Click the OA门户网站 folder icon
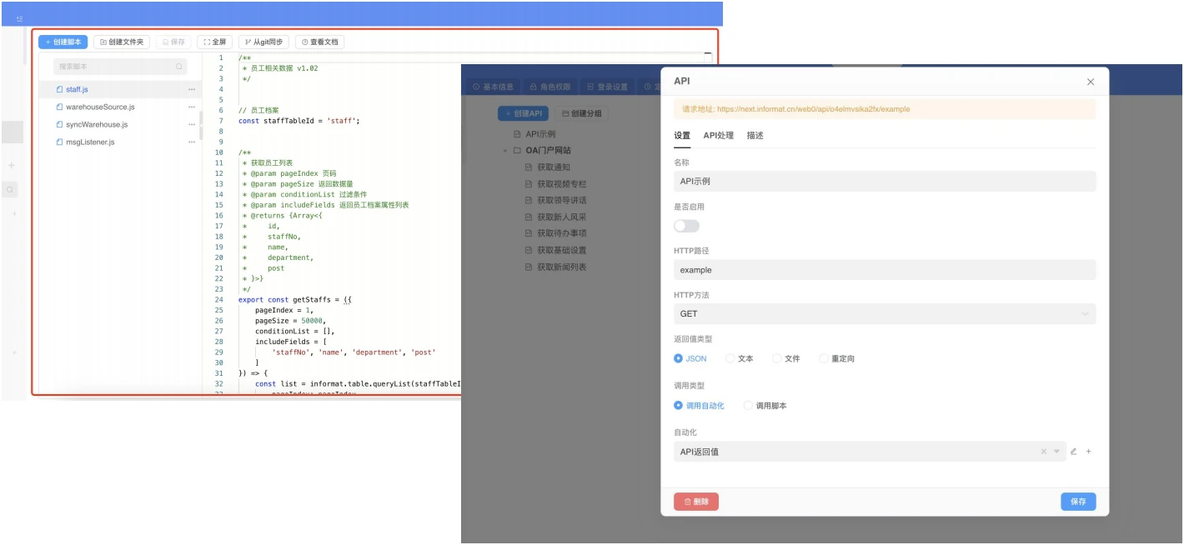 (517, 151)
